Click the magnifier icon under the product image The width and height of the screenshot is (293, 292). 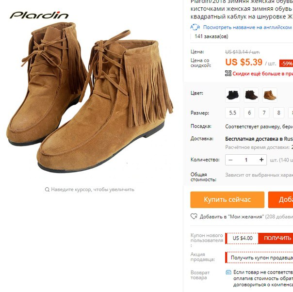47,190
